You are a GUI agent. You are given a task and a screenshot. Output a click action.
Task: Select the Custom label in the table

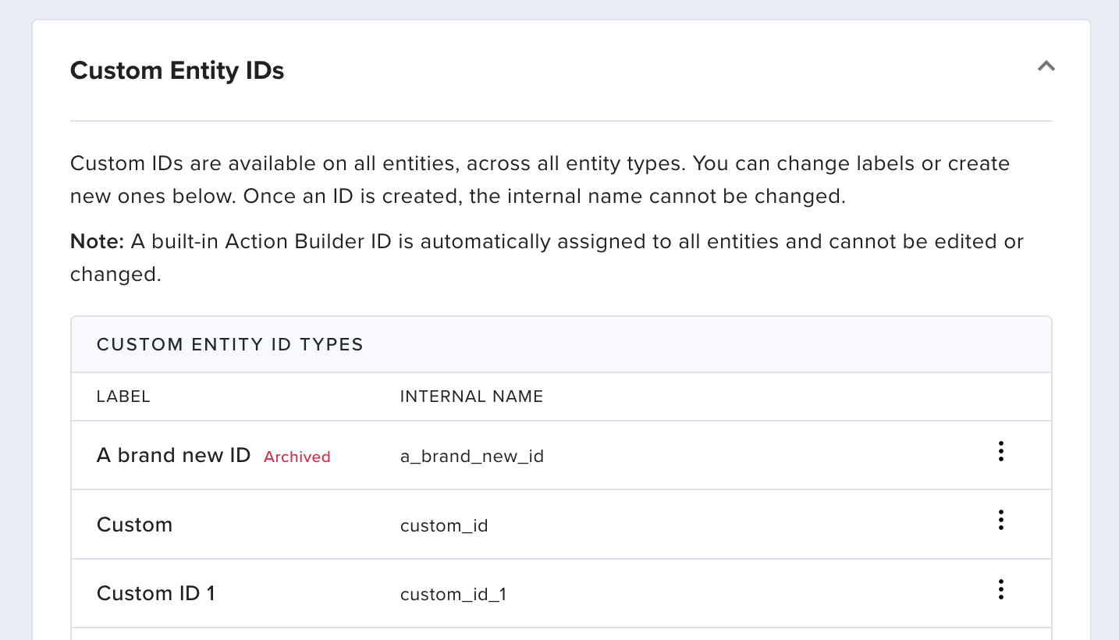[x=134, y=524]
